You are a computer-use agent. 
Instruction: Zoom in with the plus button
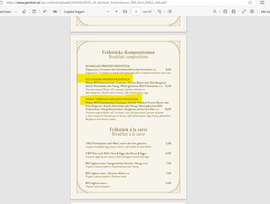coord(116,12)
